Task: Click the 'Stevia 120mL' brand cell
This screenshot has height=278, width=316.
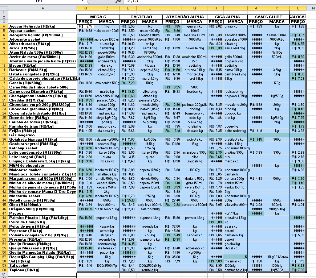Action: tap(277, 35)
